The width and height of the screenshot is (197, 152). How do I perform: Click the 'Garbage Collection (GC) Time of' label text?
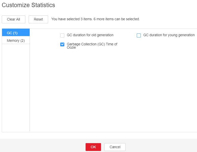[x=92, y=44]
